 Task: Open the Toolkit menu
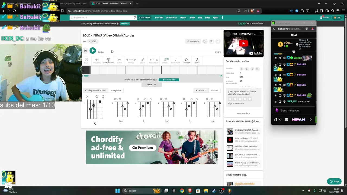pyautogui.click(x=192, y=18)
